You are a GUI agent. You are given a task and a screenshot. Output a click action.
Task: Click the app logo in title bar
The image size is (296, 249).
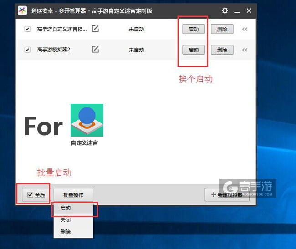22,10
